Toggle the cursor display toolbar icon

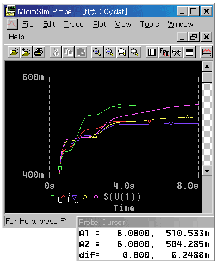pyautogui.click(x=206, y=52)
